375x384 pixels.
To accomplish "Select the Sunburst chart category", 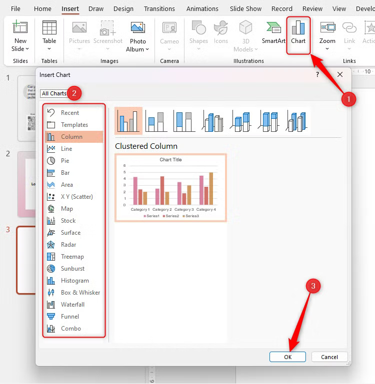I will 74,269.
